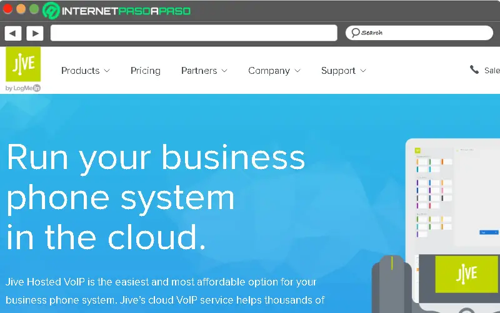The height and width of the screenshot is (313, 500).
Task: Expand the Company dropdown menu
Action: click(x=274, y=71)
